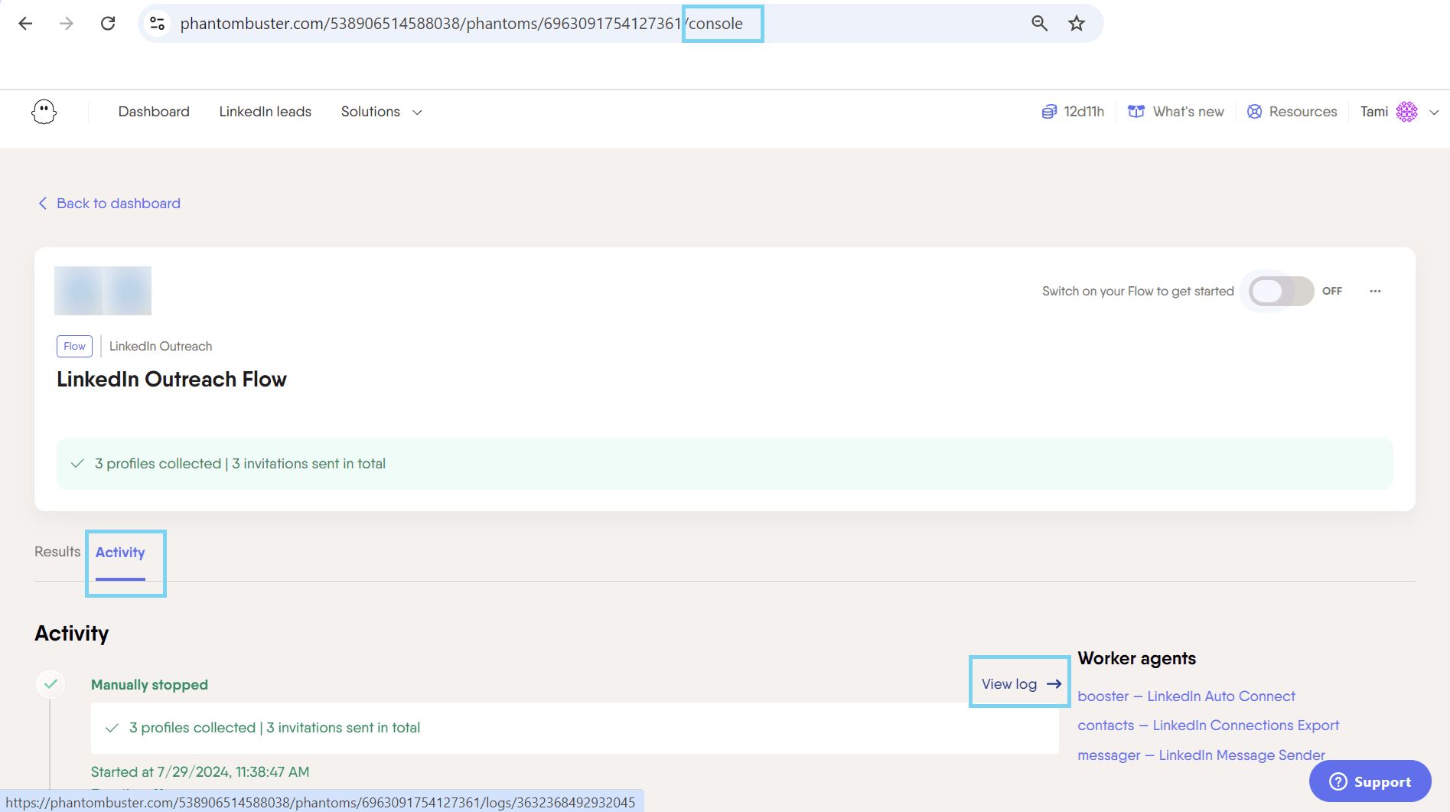Open LinkedIn leads in the navigation

265,112
